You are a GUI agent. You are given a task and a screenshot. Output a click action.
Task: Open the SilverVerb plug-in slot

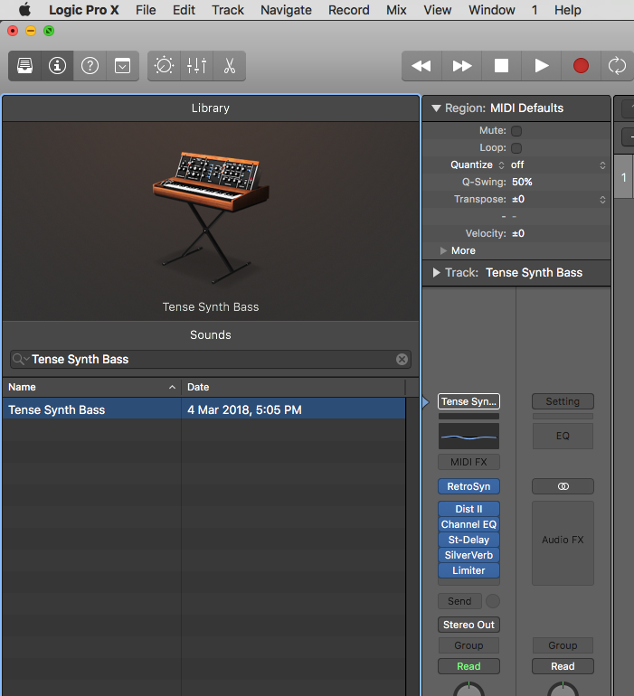(x=468, y=555)
